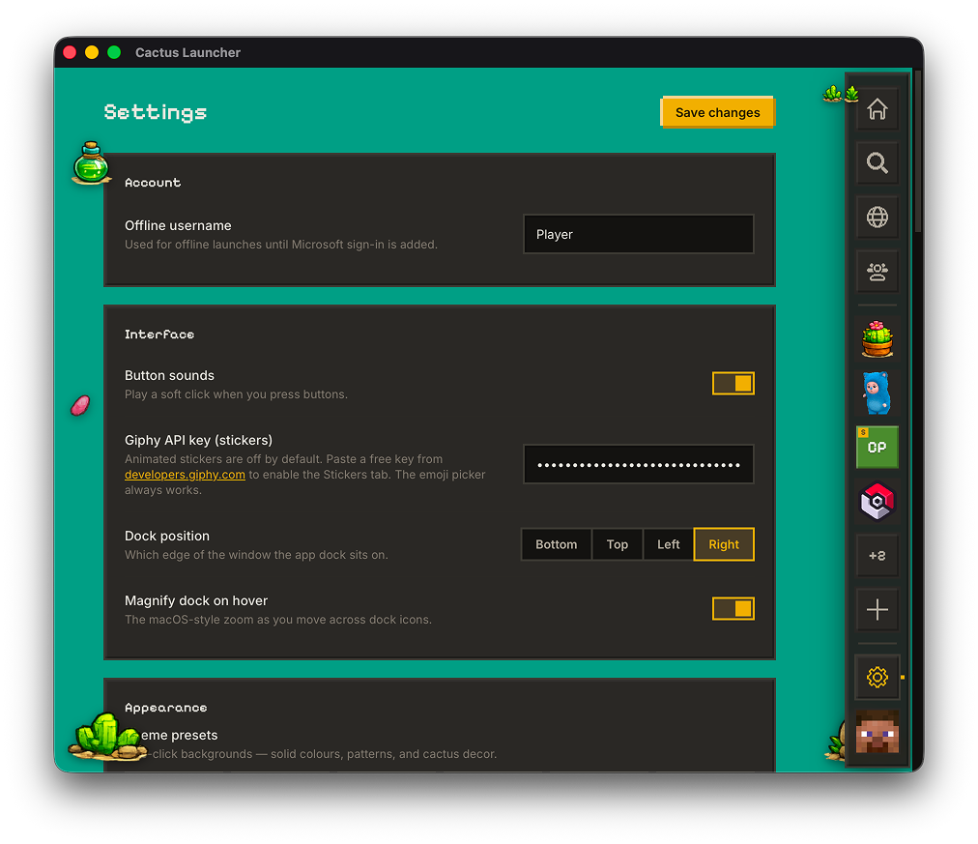The height and width of the screenshot is (844, 978).
Task: Launch the potted cactus instance icon
Action: [877, 339]
